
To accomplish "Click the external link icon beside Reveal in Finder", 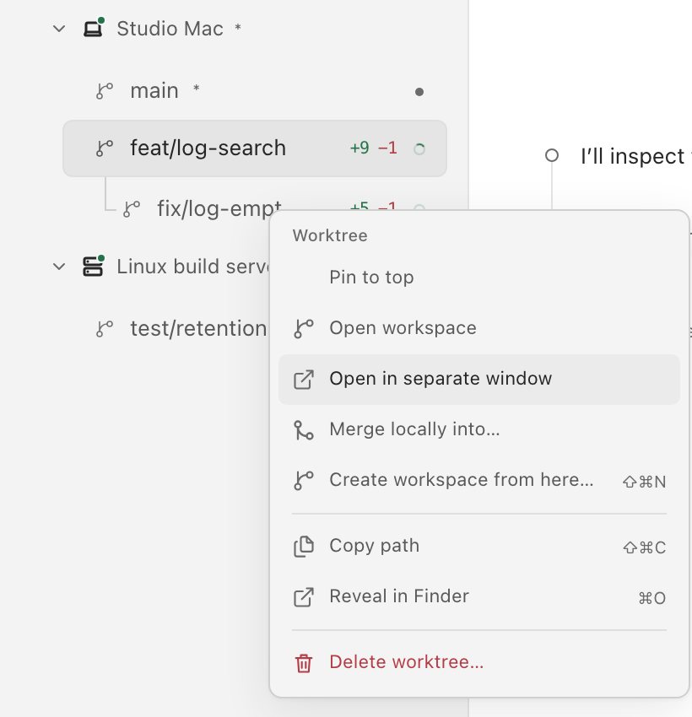I will (304, 598).
